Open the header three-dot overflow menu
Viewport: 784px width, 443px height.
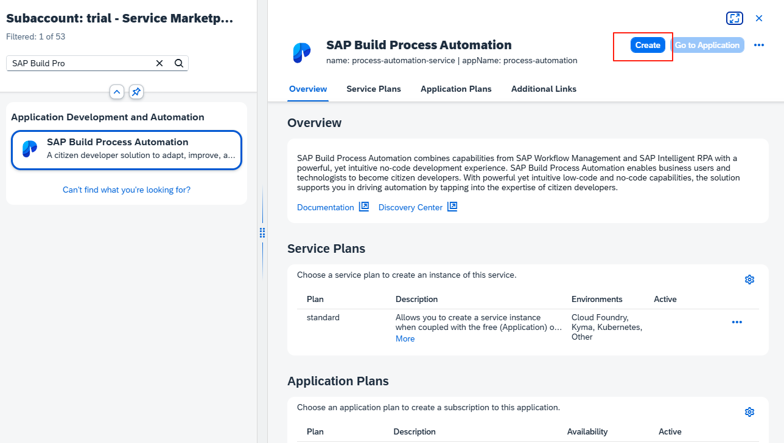tap(759, 45)
